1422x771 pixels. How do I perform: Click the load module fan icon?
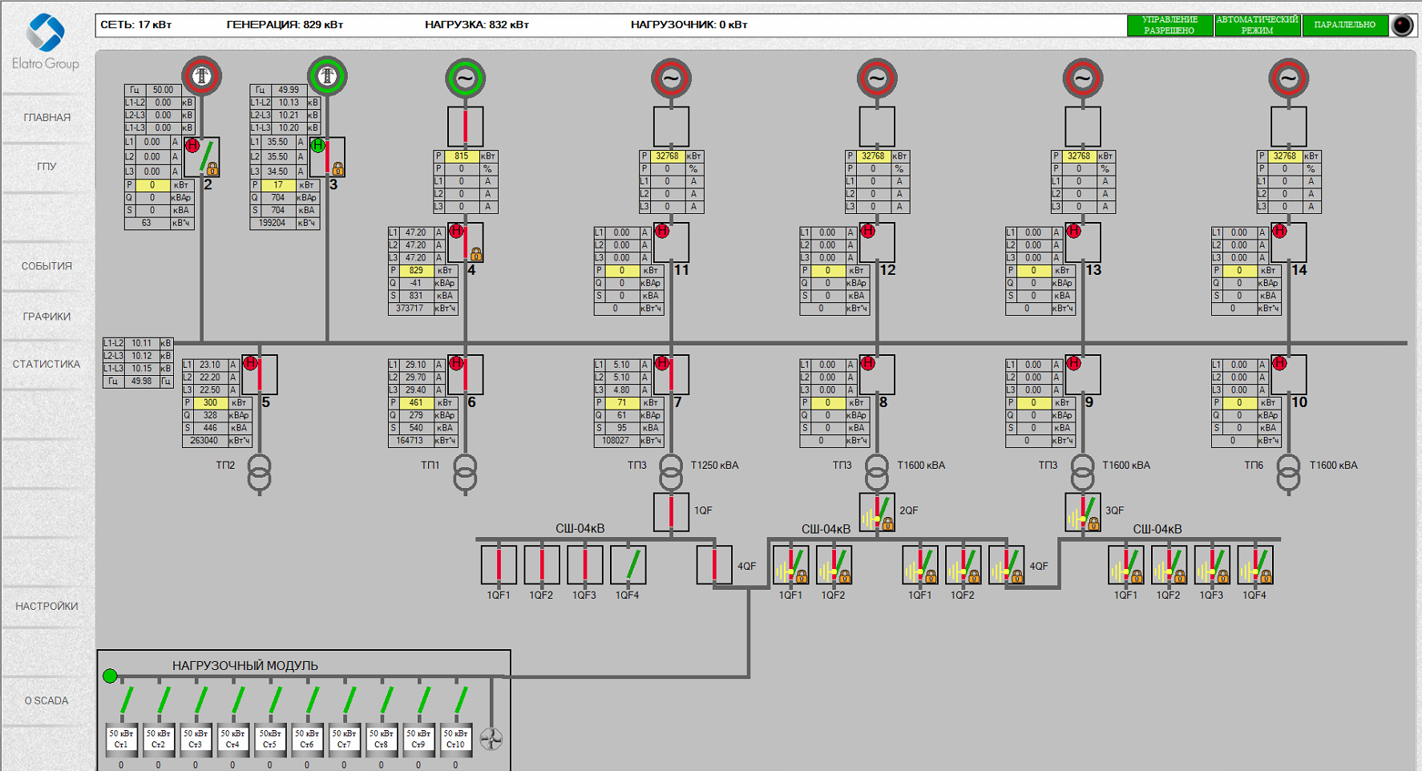pyautogui.click(x=491, y=738)
